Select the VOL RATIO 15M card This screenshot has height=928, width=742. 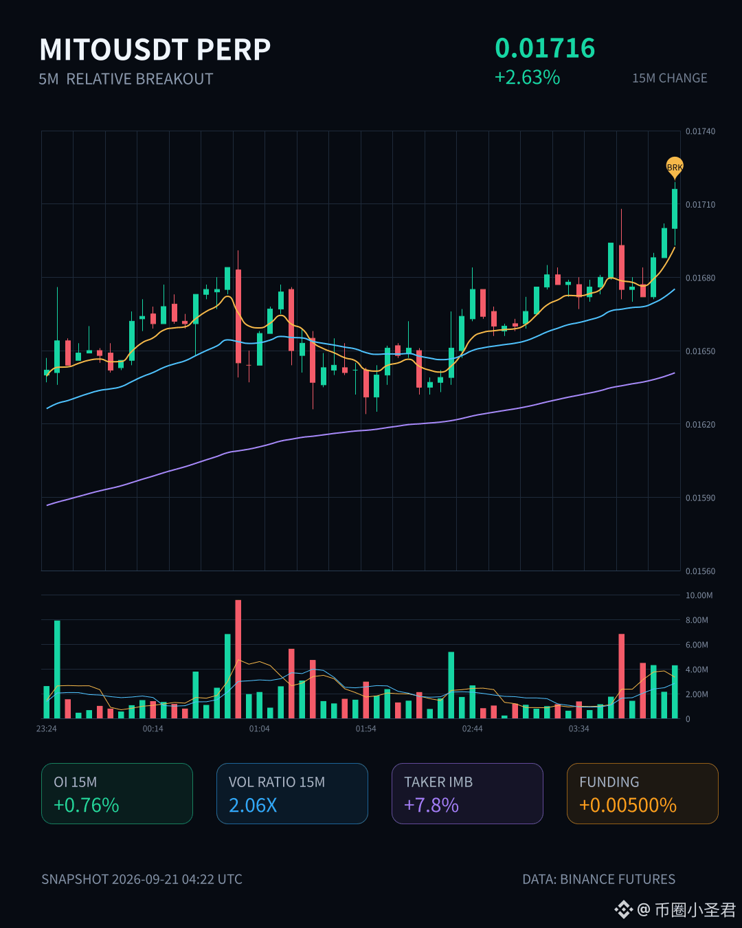coord(292,793)
